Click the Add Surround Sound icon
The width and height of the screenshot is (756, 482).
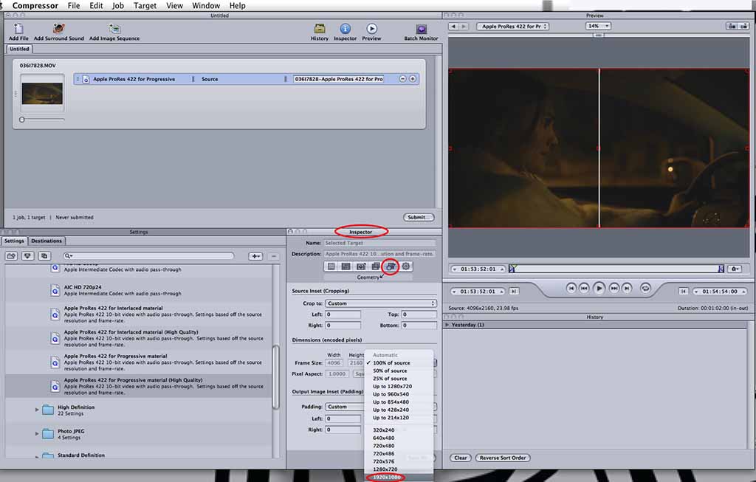pyautogui.click(x=59, y=29)
